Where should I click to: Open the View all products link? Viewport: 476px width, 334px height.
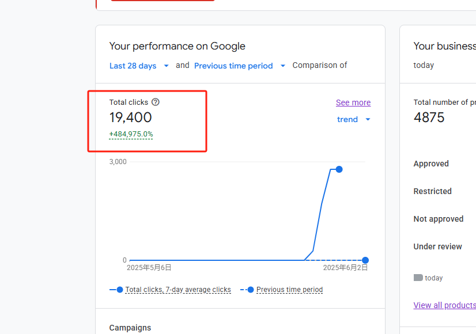444,305
